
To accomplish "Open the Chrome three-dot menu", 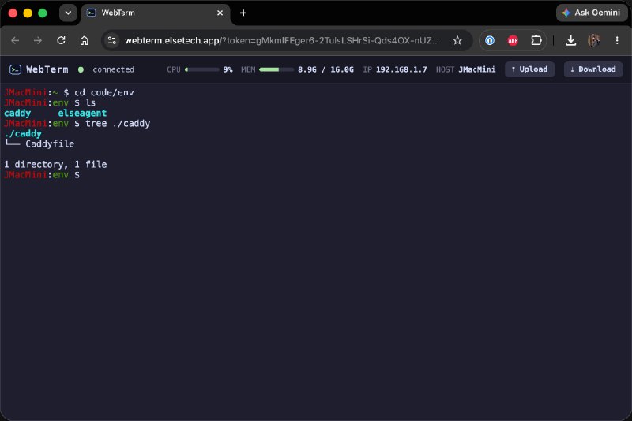I will pyautogui.click(x=617, y=40).
